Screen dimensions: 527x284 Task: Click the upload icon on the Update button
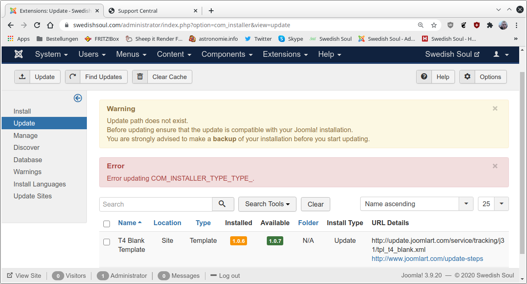(23, 77)
